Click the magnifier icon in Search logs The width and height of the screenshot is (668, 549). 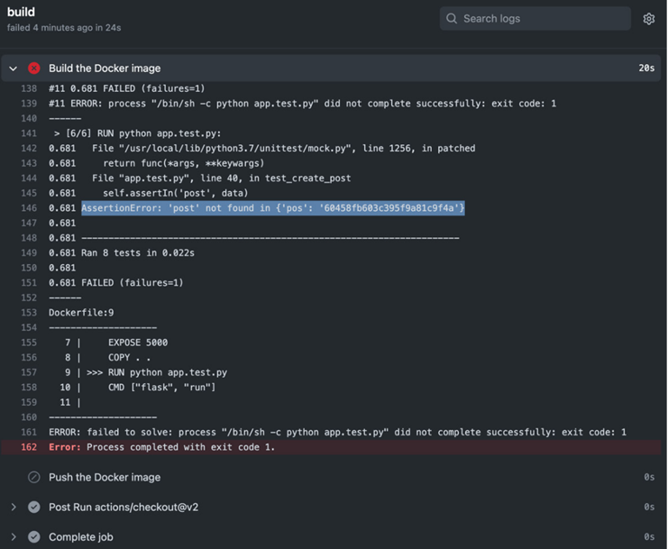[452, 18]
